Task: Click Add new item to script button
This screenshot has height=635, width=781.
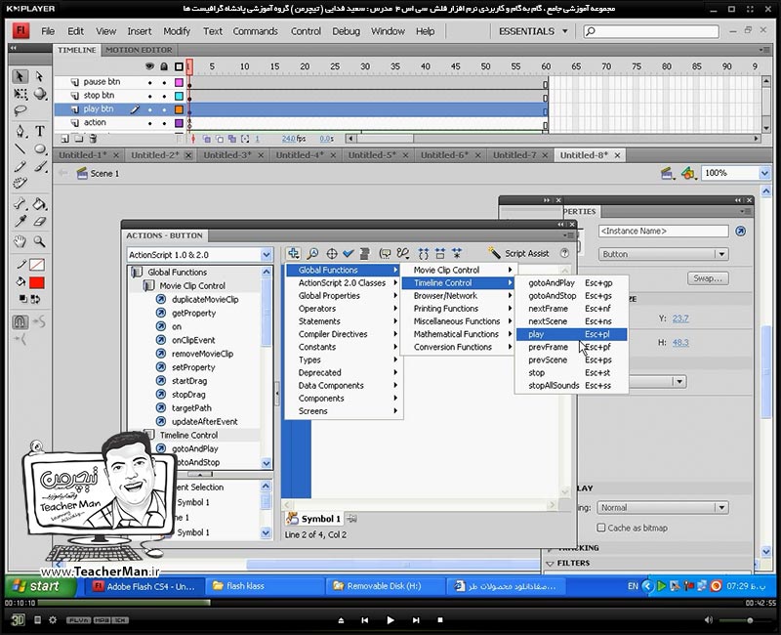Action: 294,253
